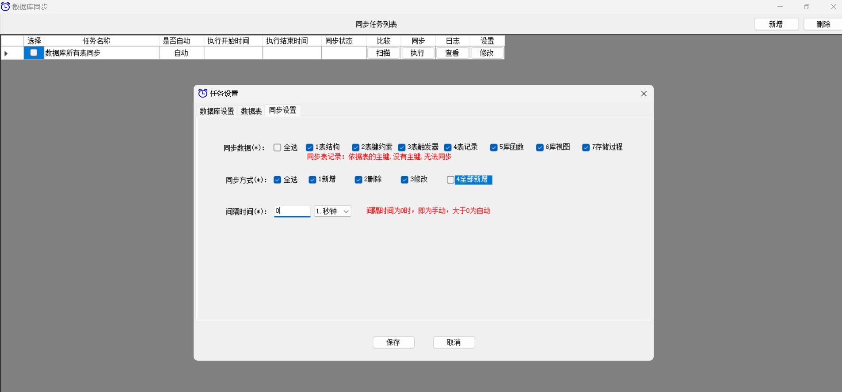Image resolution: width=842 pixels, height=392 pixels.
Task: Uncheck 6库视图 checkbox
Action: 540,147
